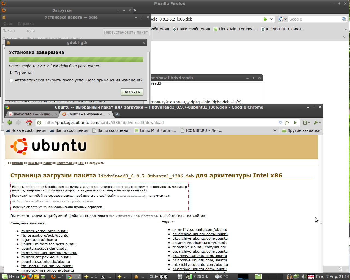Expand the Терминал section in gdebi-gtk
350x280 pixels.
tap(21, 73)
